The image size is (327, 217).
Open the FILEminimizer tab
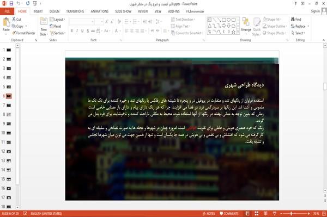tap(195, 11)
